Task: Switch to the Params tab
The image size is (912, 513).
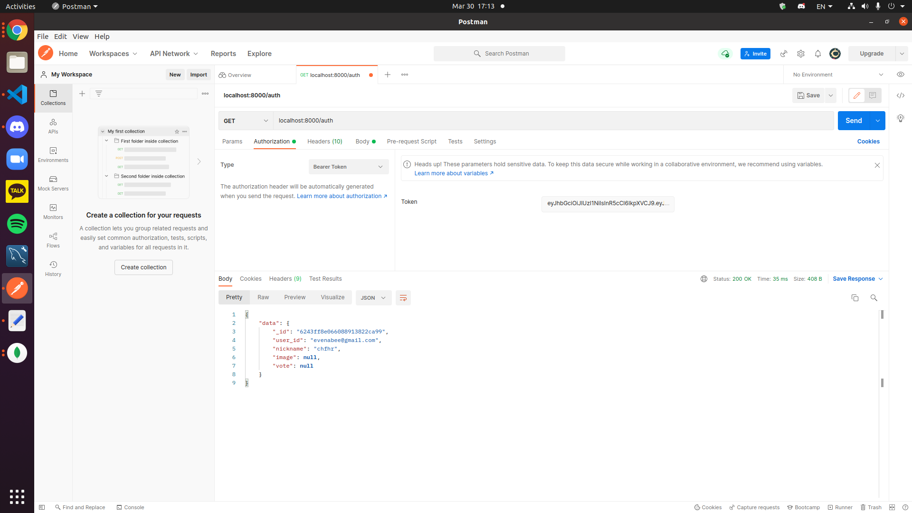Action: 232,142
